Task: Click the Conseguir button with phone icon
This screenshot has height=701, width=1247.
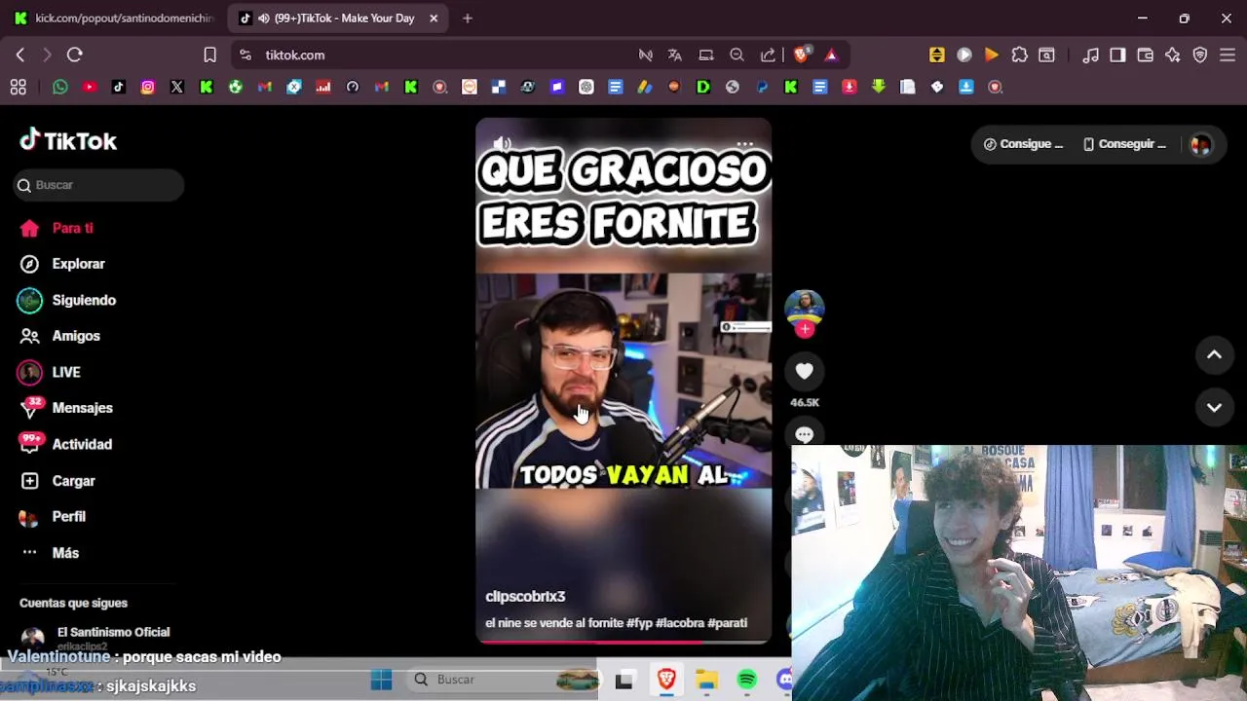Action: 1124,144
